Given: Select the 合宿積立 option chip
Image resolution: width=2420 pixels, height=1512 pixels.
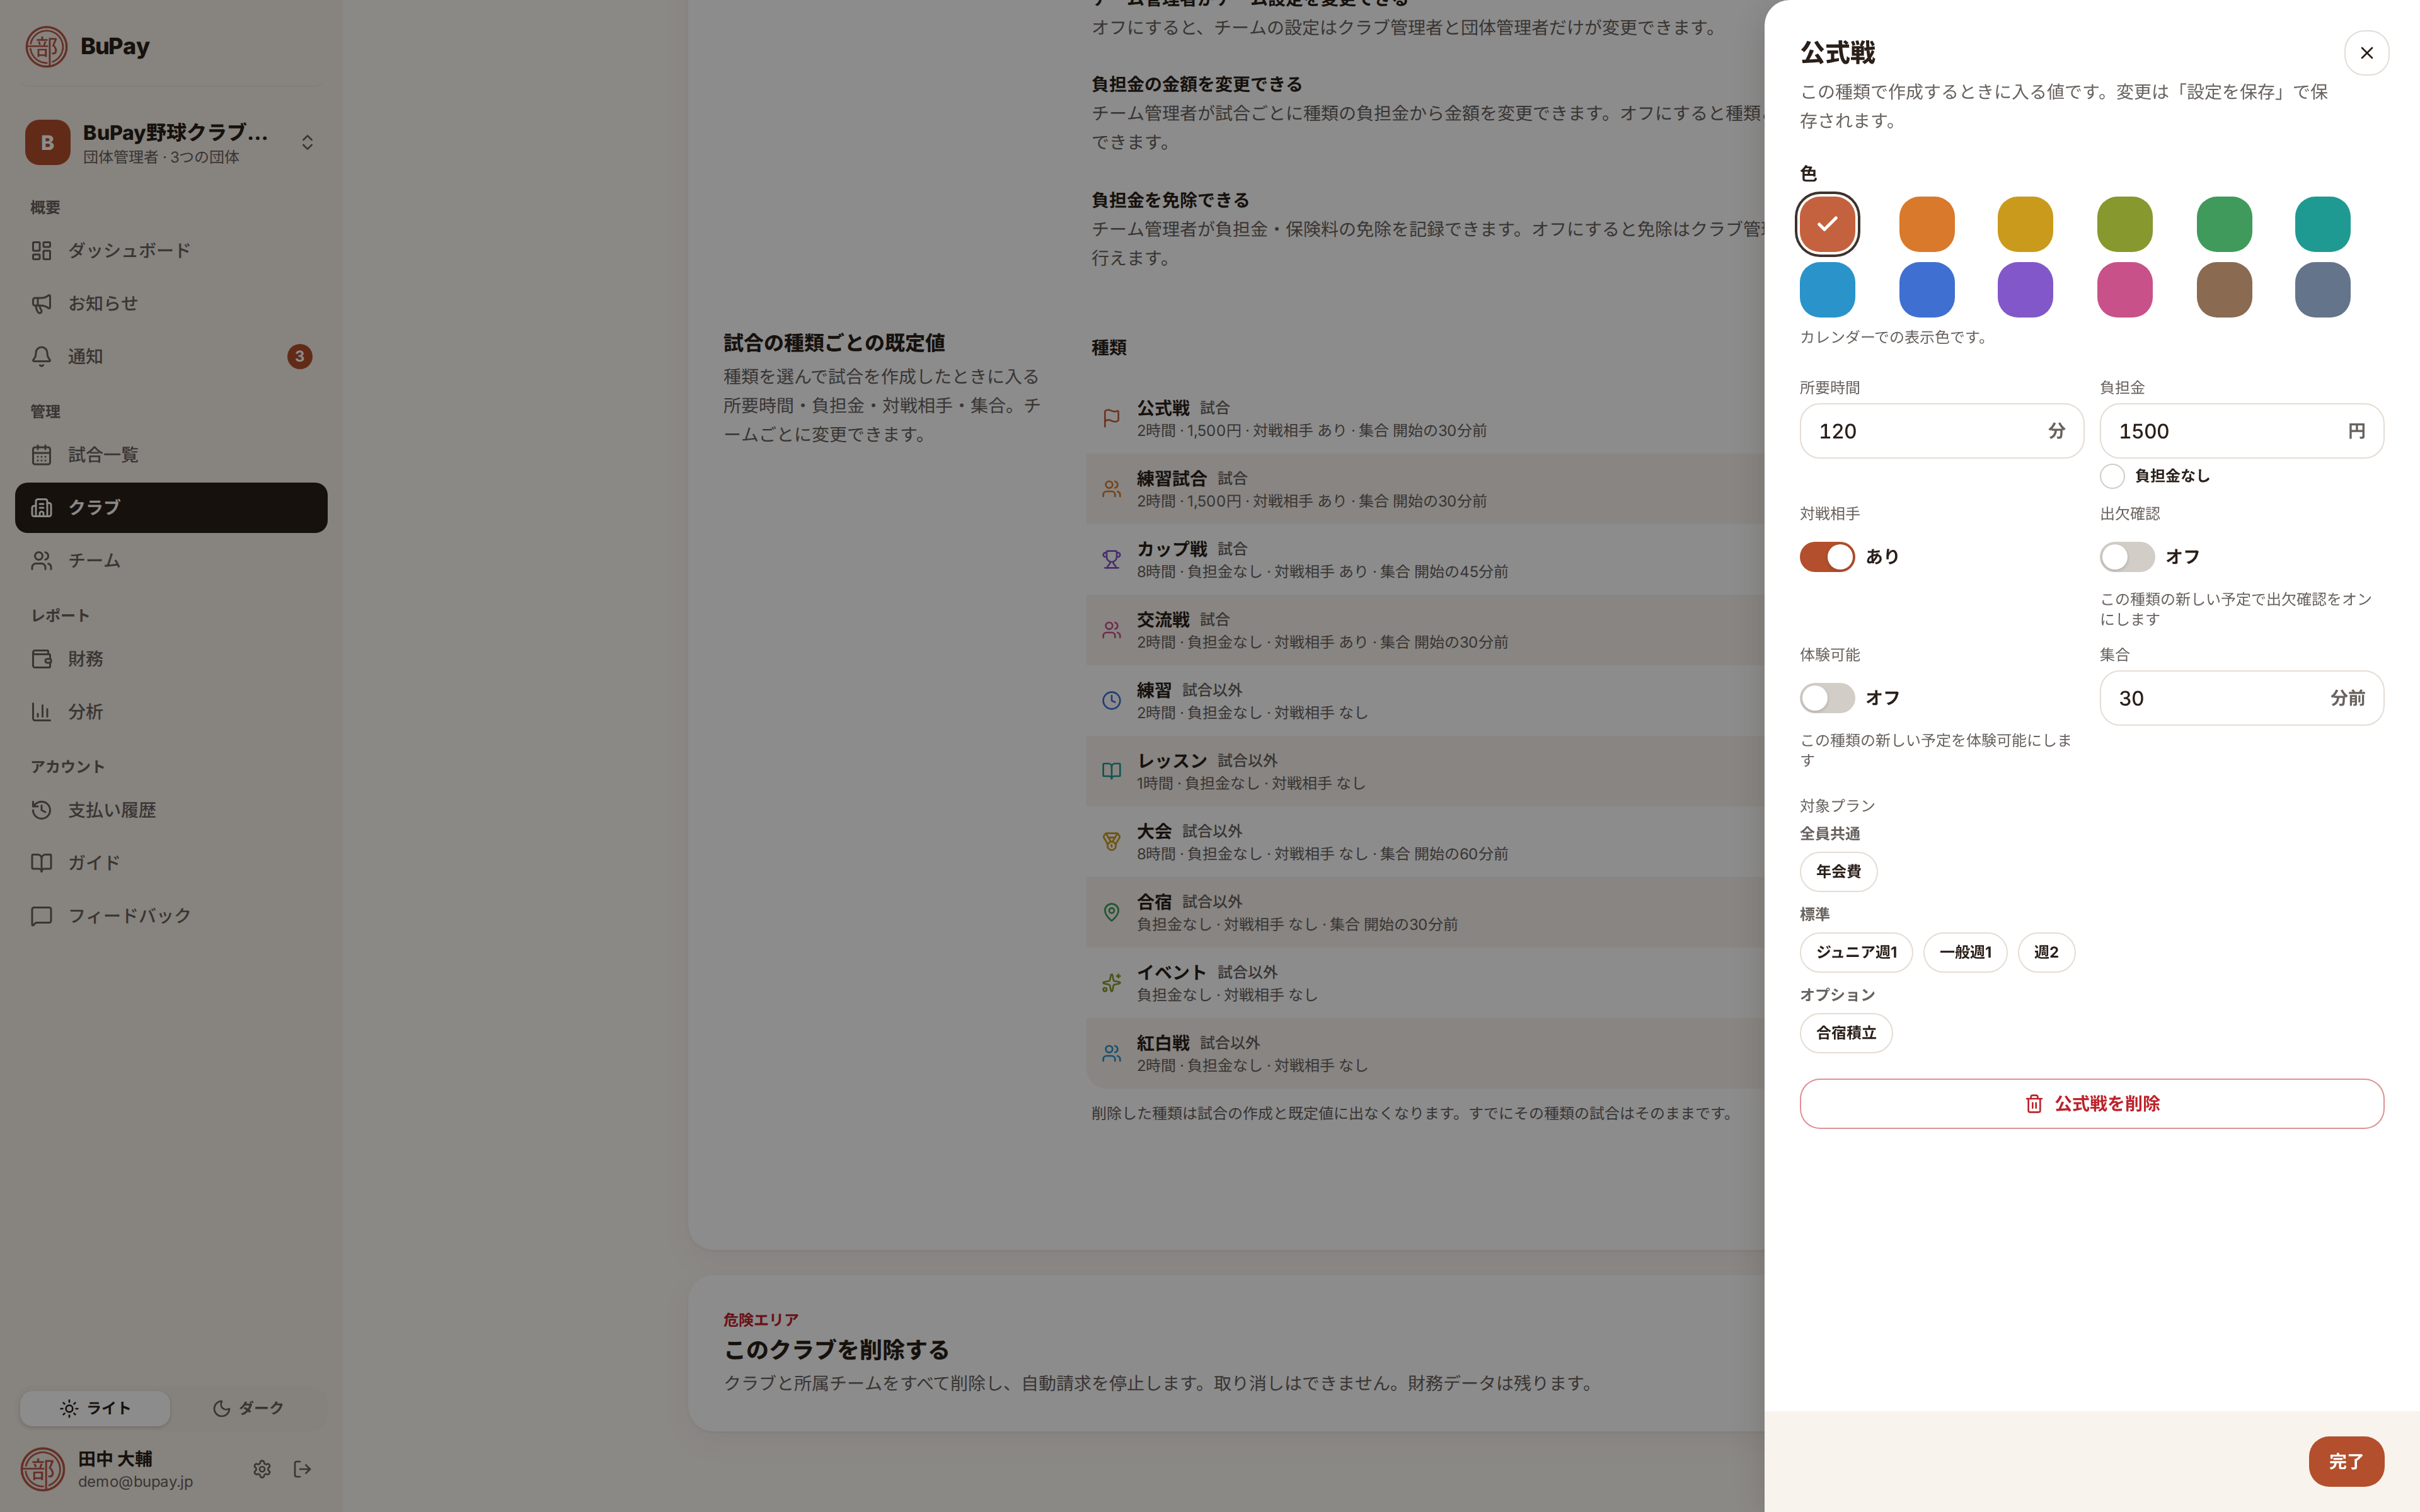Looking at the screenshot, I should point(1846,1033).
